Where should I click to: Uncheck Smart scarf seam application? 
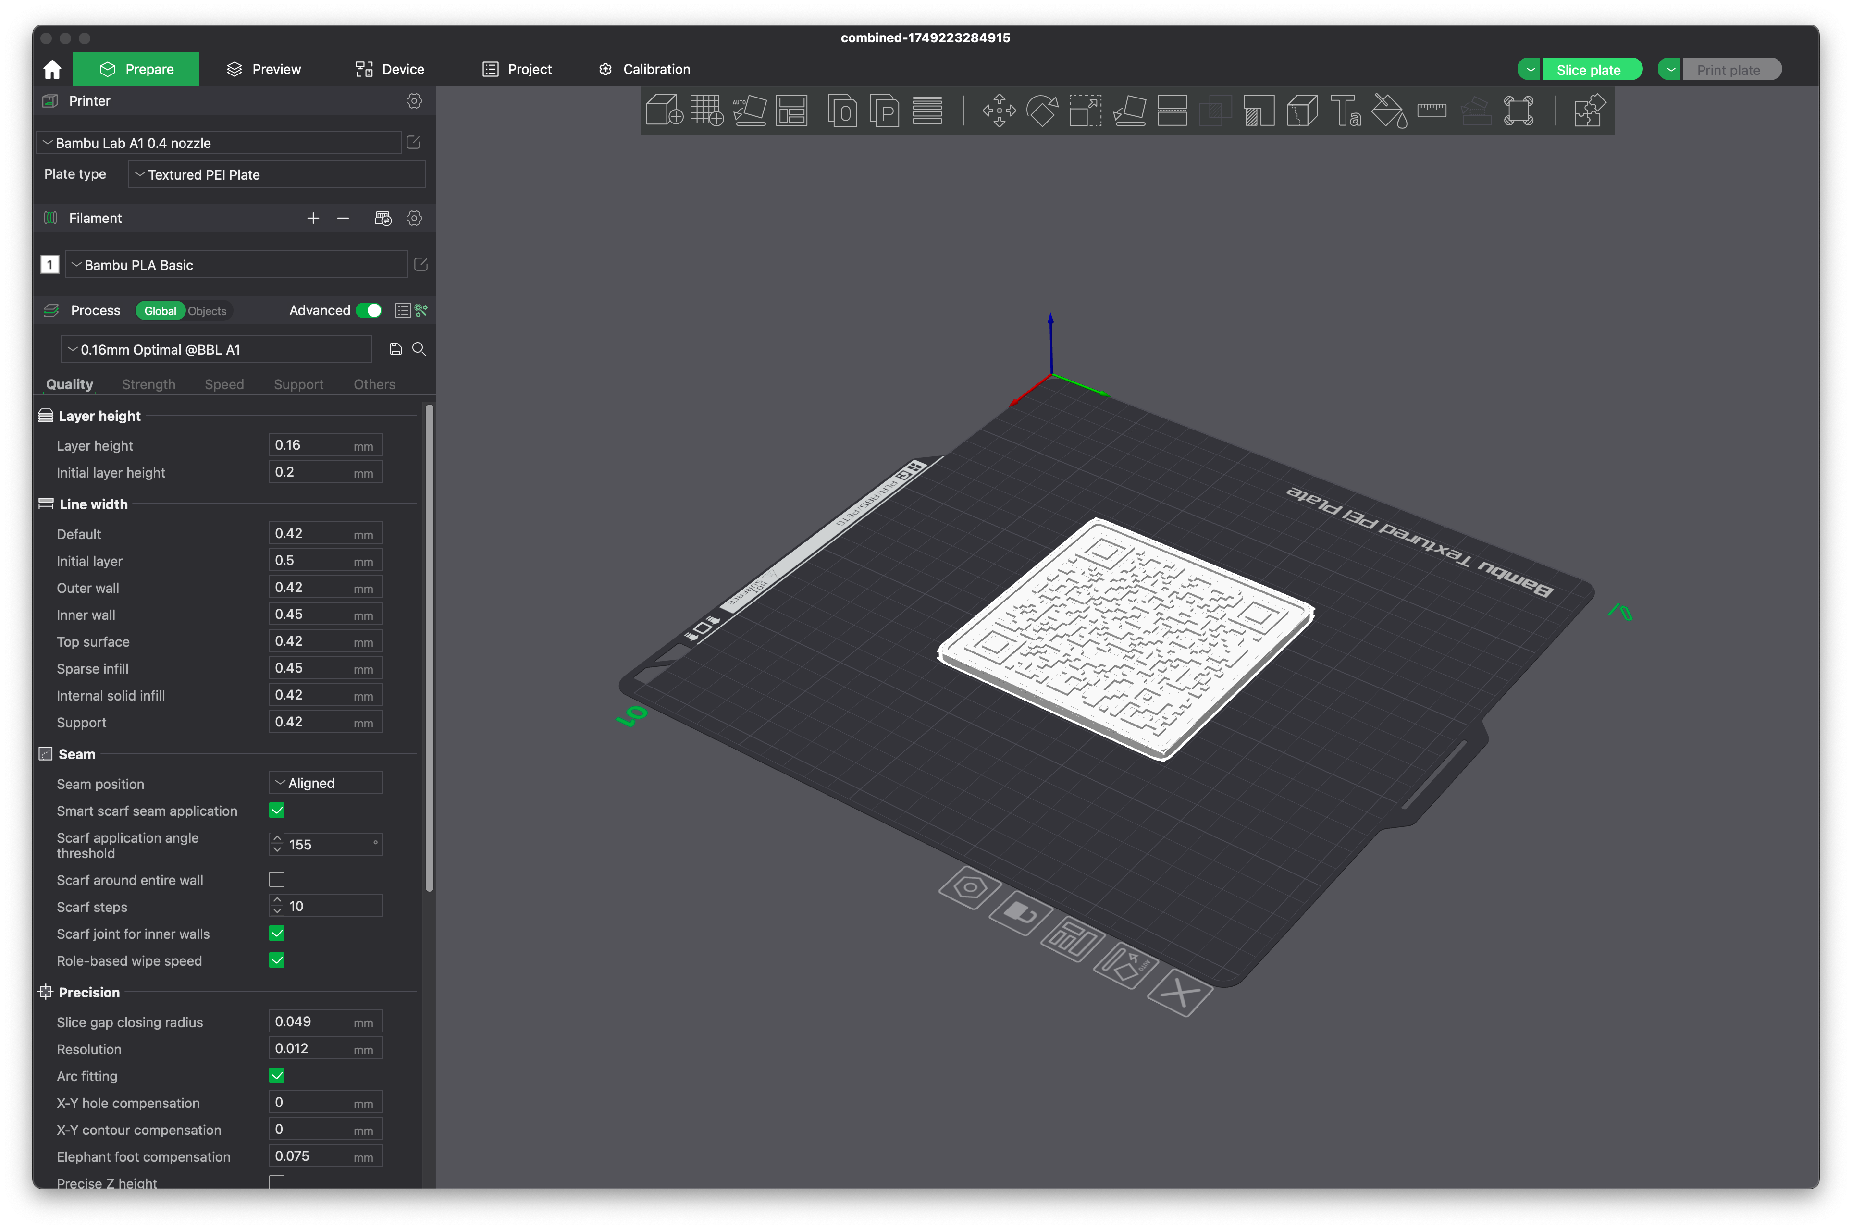(277, 811)
